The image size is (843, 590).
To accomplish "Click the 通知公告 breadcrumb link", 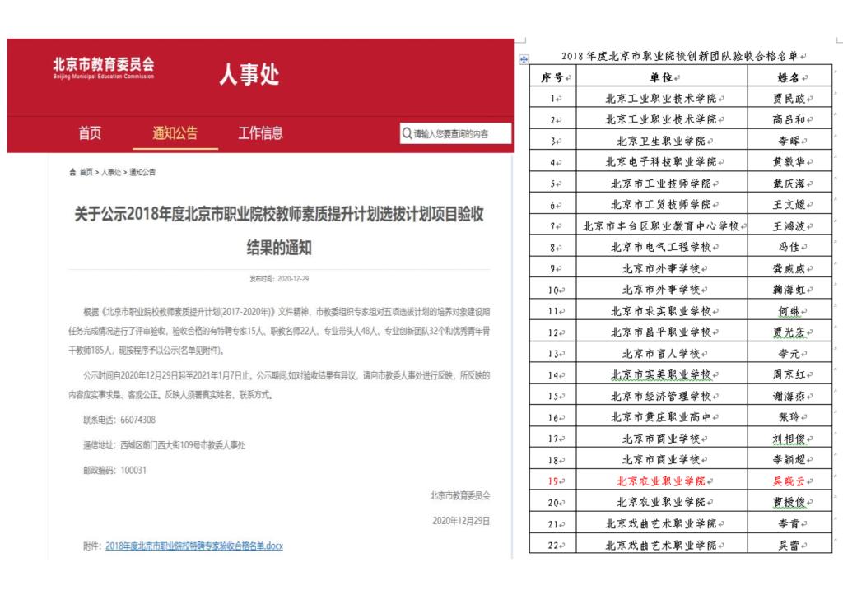I will pos(142,173).
